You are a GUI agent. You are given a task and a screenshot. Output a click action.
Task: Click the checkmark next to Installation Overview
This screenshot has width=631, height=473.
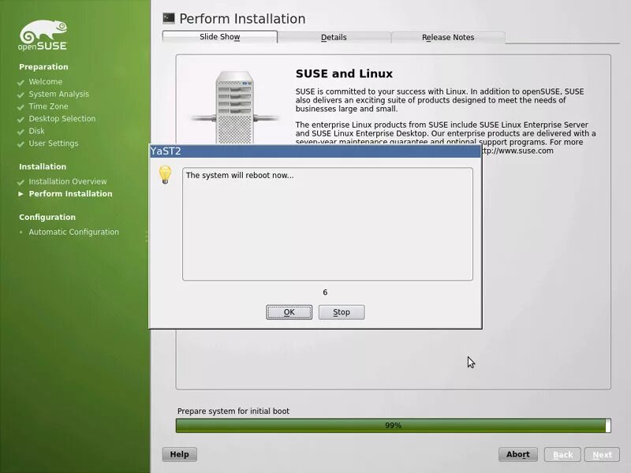(x=21, y=182)
